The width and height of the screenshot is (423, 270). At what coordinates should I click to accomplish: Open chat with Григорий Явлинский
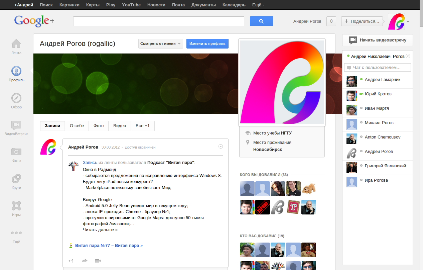tap(378, 168)
